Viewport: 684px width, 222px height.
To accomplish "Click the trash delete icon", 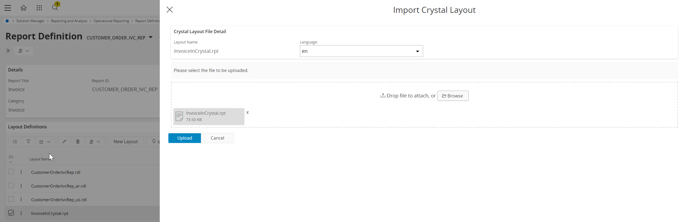I will coord(78,142).
